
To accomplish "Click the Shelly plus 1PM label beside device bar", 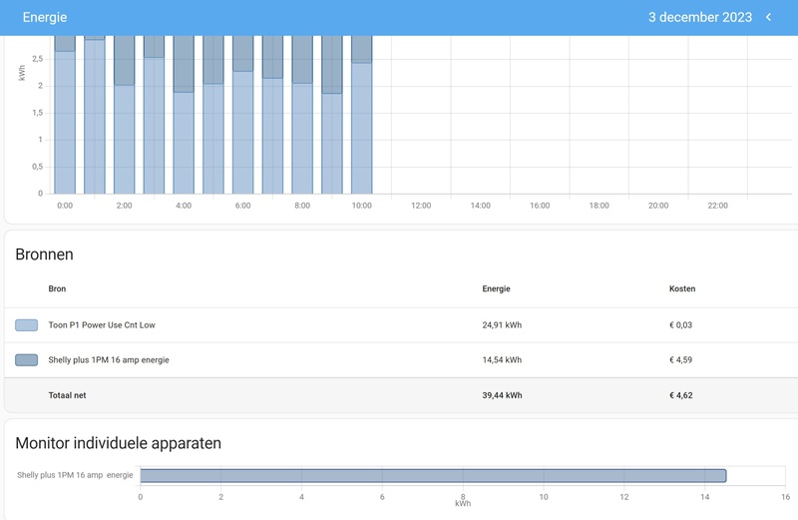I will click(75, 475).
